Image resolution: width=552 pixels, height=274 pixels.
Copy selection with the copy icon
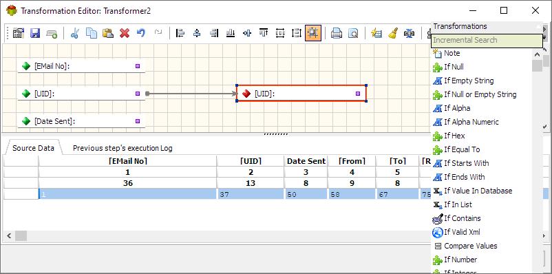tap(92, 33)
